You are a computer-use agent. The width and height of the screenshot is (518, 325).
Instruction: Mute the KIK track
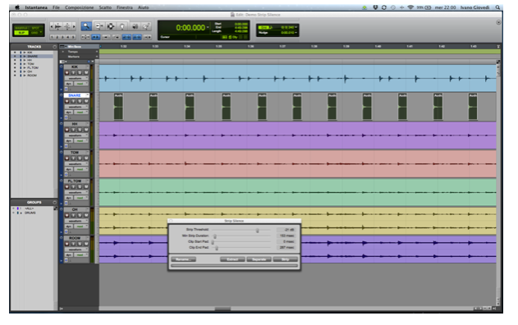coord(86,73)
